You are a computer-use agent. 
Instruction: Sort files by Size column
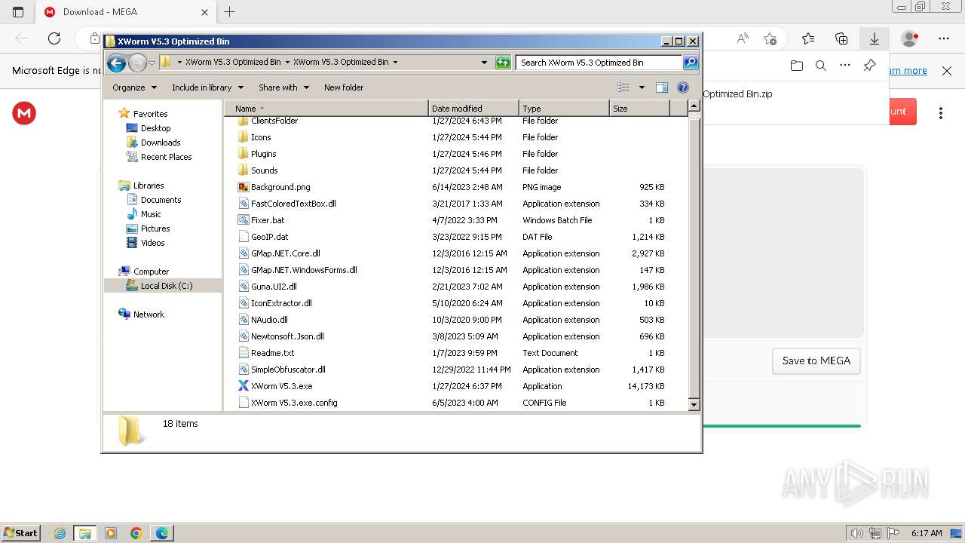[x=639, y=109]
